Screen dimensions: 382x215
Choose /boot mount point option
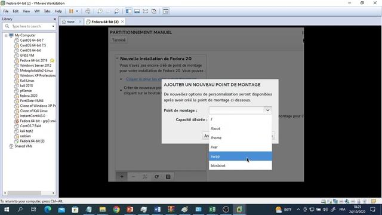240,128
